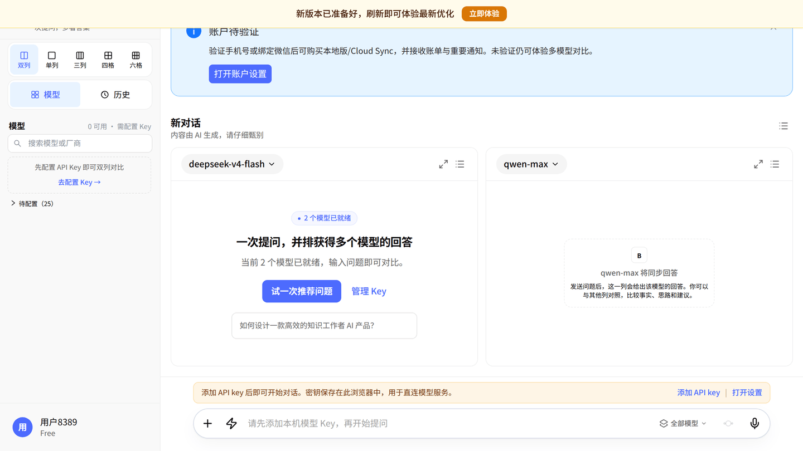Select the suggested question 如何设计一款高效的知识工作者 AI 产品?

pos(324,326)
